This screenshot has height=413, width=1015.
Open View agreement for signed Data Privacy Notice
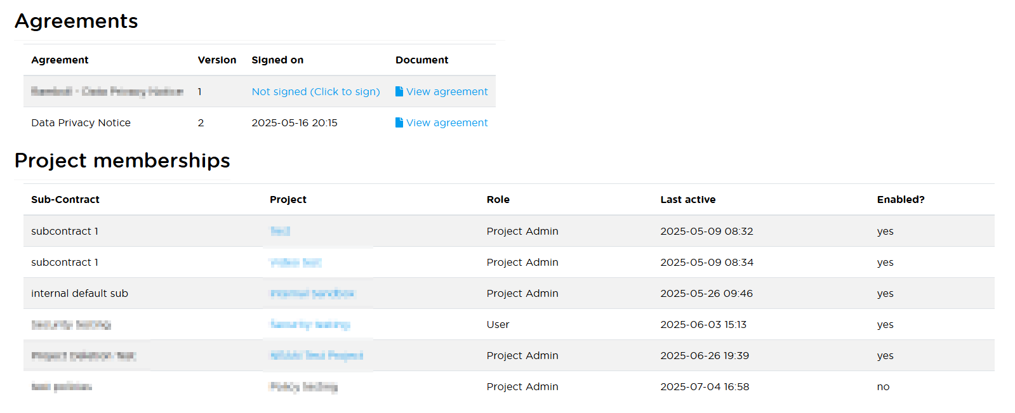[447, 122]
